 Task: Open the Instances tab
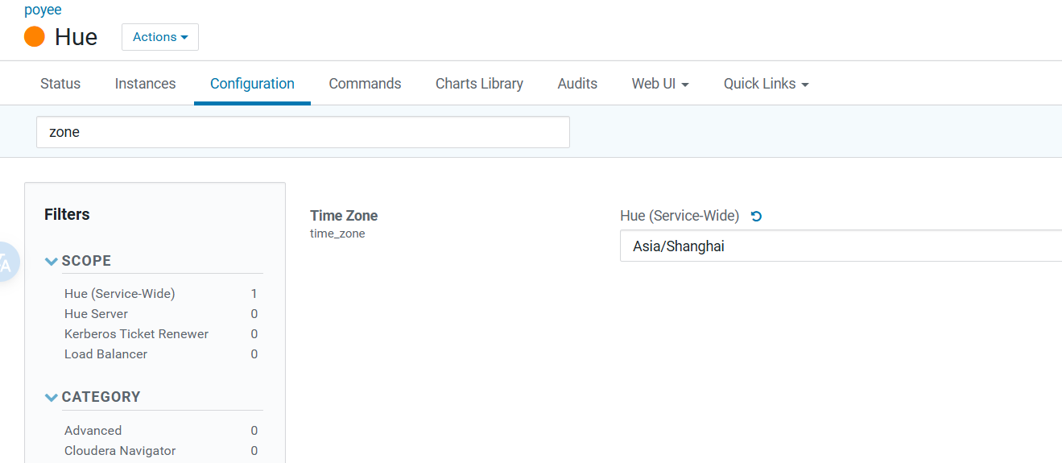[145, 84]
